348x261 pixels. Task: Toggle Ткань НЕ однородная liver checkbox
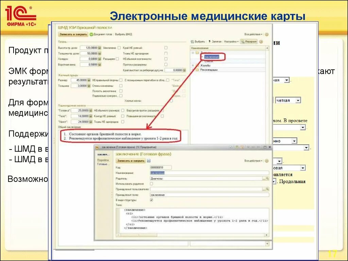pos(166,53)
